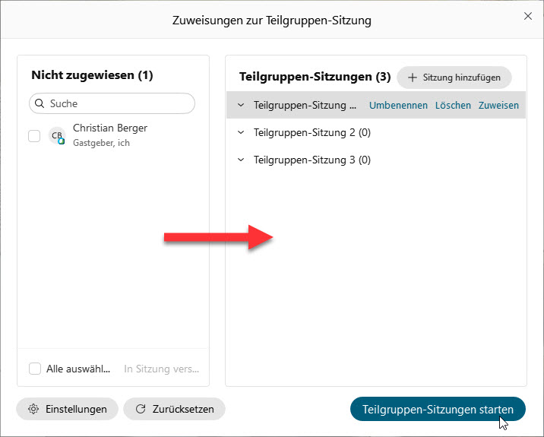Focus the Suche input field
The height and width of the screenshot is (437, 544).
(x=118, y=103)
